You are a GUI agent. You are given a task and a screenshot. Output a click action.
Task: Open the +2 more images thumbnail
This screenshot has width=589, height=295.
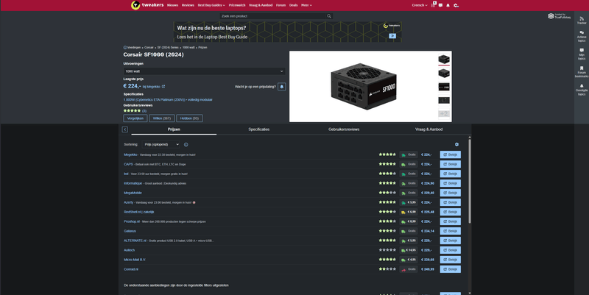(444, 114)
